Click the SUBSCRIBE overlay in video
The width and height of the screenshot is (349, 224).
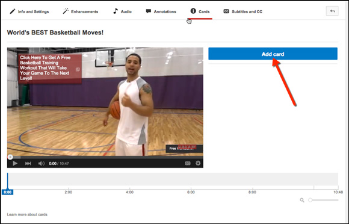187,147
